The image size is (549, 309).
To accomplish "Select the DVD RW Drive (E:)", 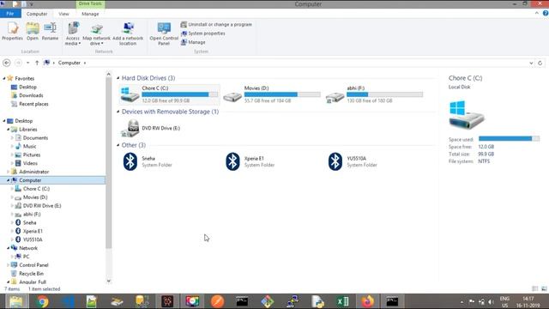I will pos(151,128).
